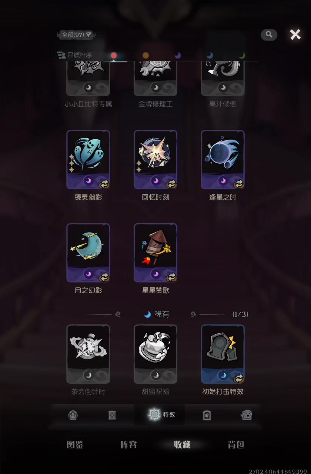This screenshot has width=311, height=474.
Task: Toggle swap icon on 初始打击特效 card
Action: click(x=239, y=378)
